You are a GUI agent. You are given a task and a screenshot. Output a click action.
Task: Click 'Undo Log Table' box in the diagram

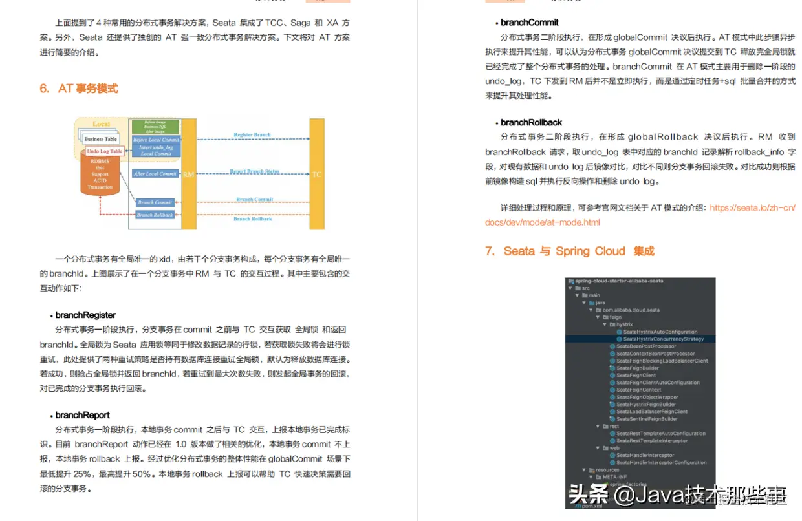[105, 151]
